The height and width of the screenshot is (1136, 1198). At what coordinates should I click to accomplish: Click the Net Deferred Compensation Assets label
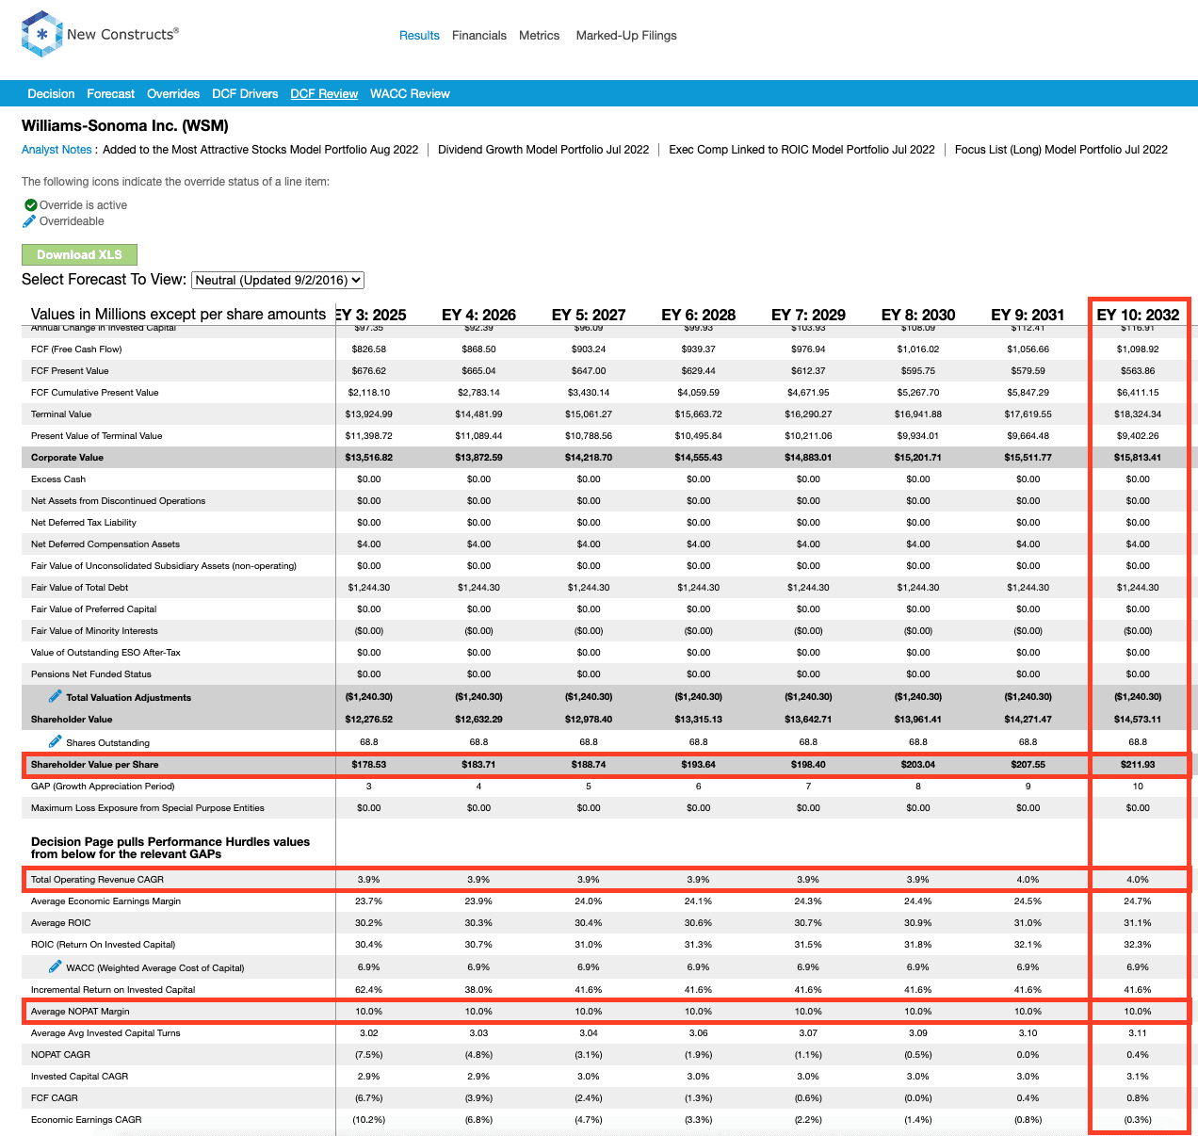point(105,544)
